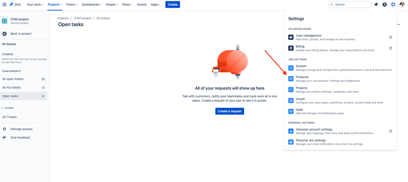
Task: Click the Personal Jira settings icon
Action: pyautogui.click(x=291, y=142)
